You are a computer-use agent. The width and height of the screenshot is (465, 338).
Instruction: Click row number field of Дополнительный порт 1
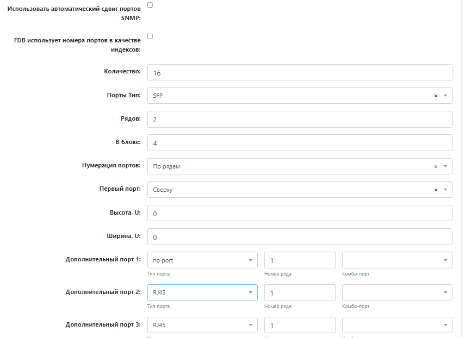300,260
